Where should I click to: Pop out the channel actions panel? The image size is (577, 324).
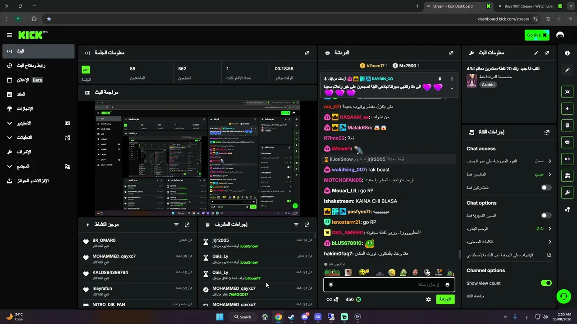click(547, 132)
